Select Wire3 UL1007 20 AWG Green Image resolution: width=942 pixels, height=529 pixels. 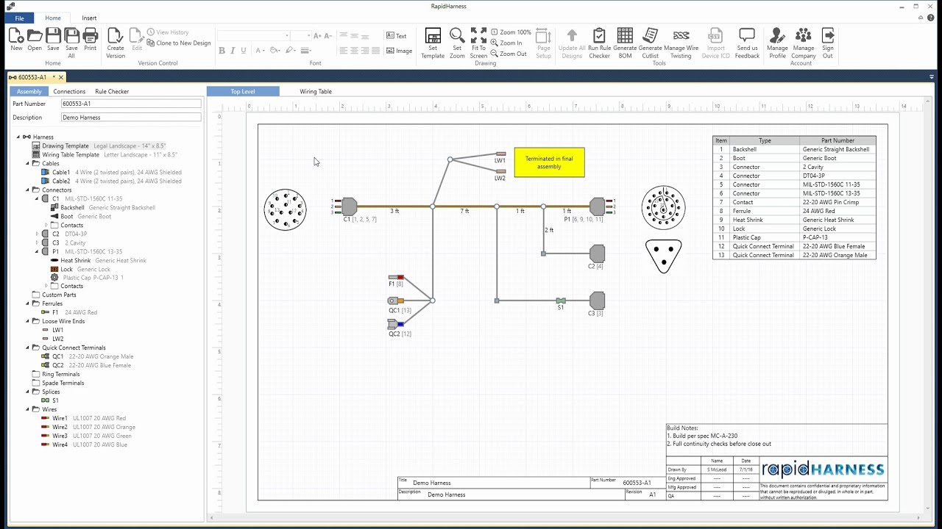(87, 436)
